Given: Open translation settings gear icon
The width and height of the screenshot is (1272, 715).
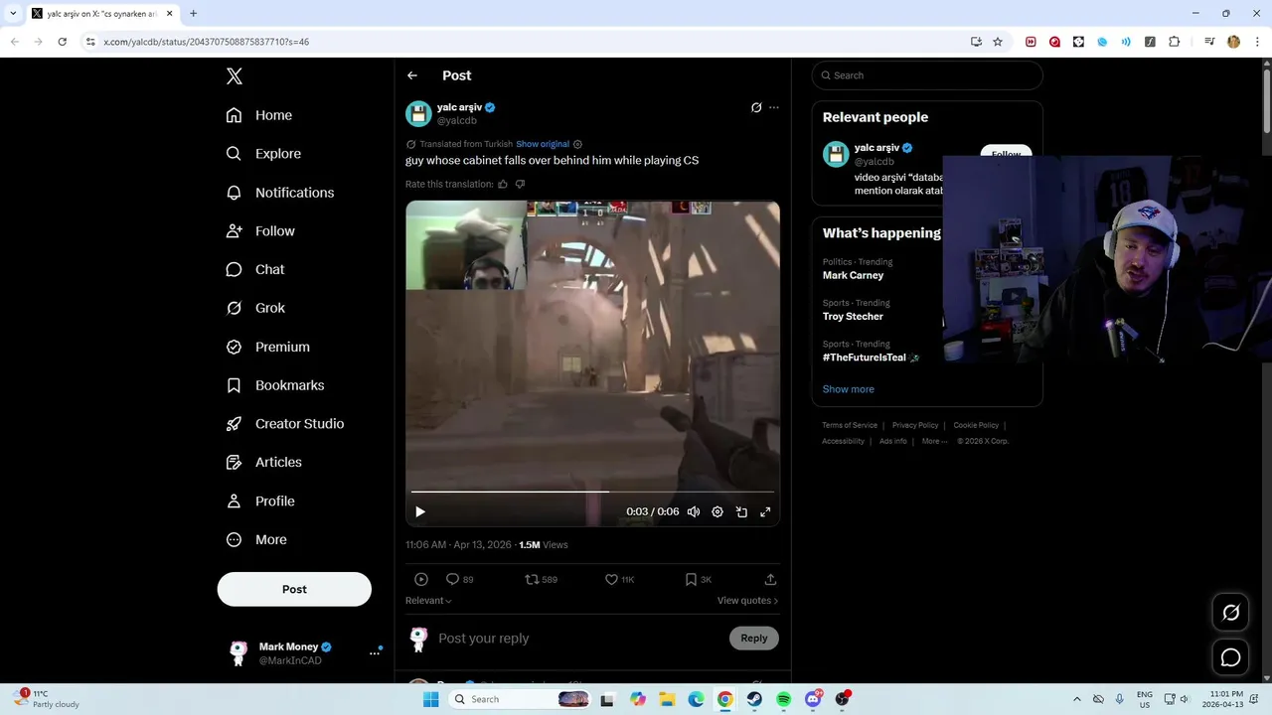Looking at the screenshot, I should (x=577, y=144).
